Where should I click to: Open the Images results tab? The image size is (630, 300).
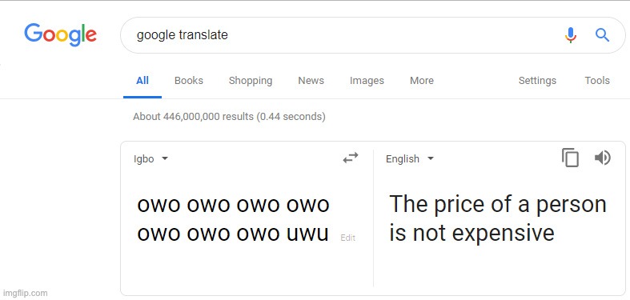point(367,81)
